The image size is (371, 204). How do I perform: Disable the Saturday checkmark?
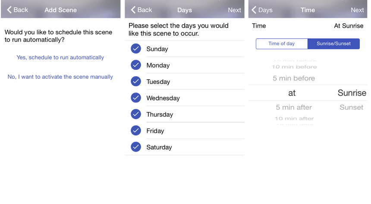[136, 147]
